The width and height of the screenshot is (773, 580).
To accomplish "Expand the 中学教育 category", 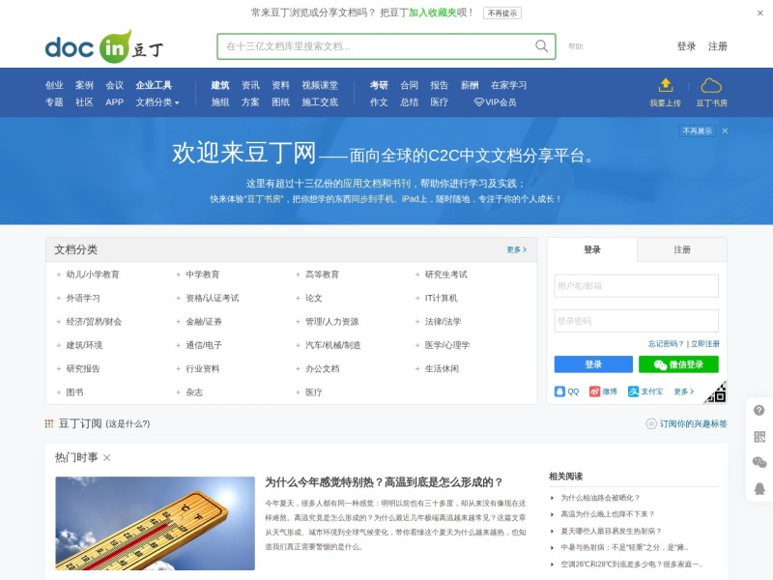I will coord(178,275).
